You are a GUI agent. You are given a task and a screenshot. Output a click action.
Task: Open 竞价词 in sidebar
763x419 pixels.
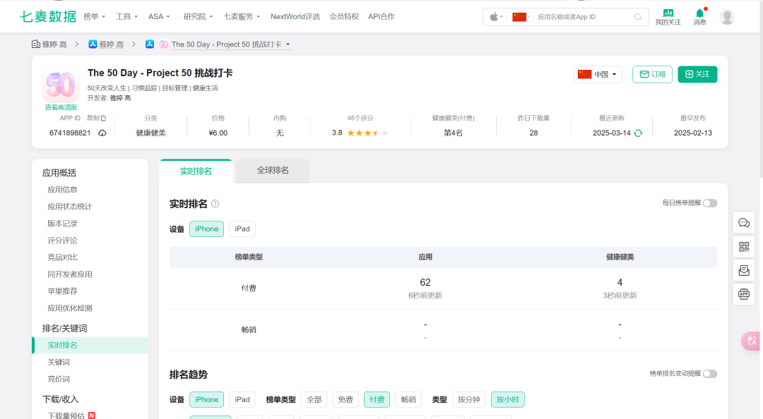click(59, 379)
